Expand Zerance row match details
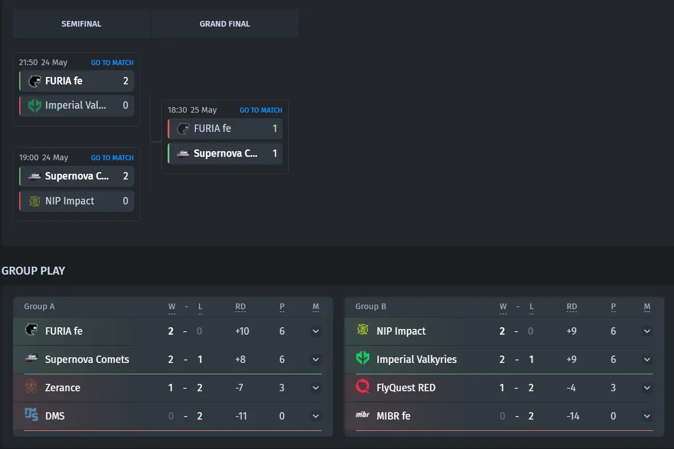 click(315, 388)
